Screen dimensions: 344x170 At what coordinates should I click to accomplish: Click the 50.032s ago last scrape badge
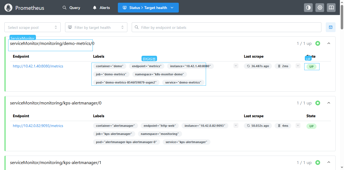pyautogui.click(x=258, y=126)
